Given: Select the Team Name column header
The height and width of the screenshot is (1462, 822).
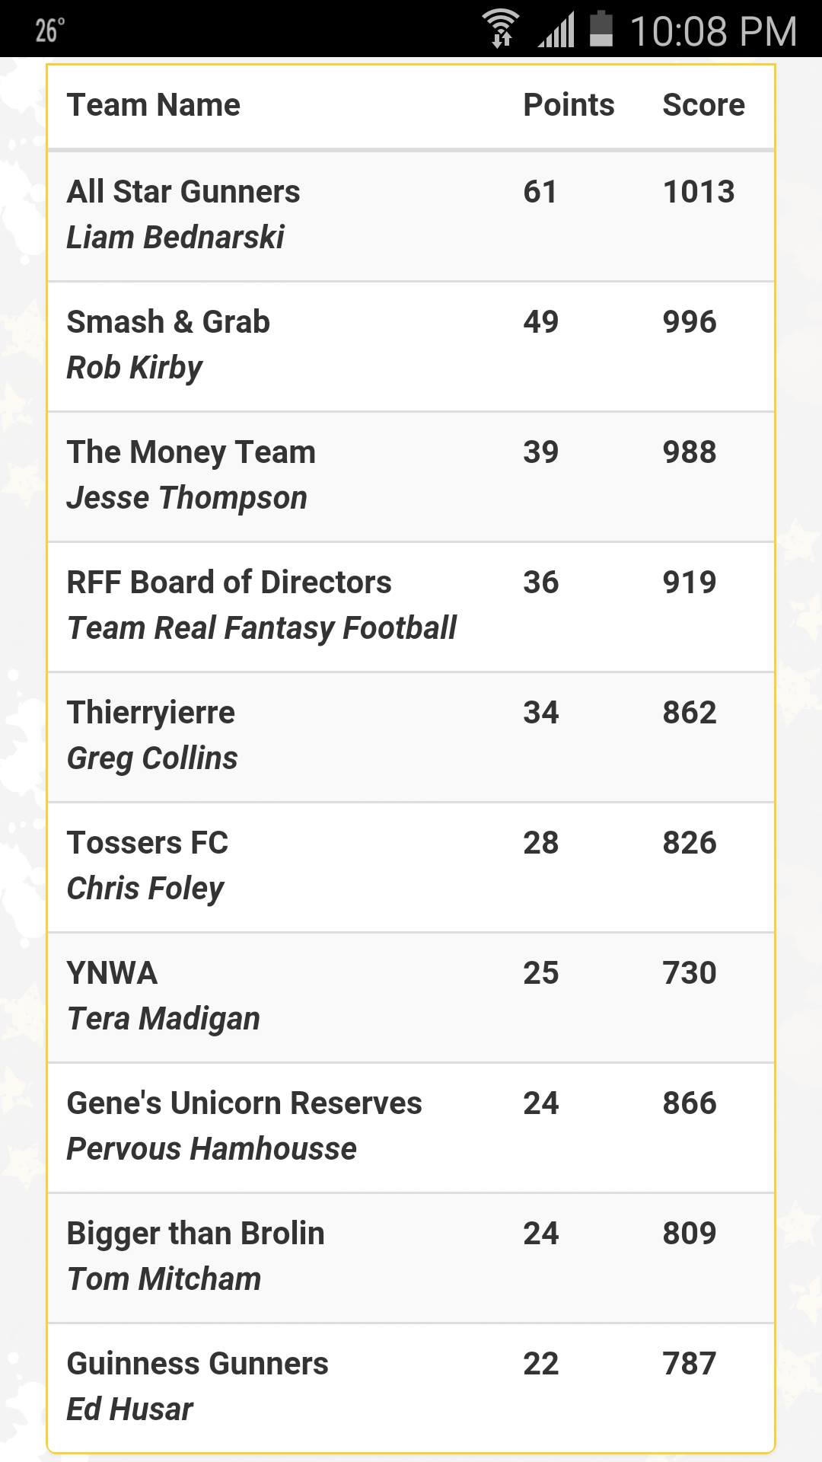Looking at the screenshot, I should [x=154, y=105].
